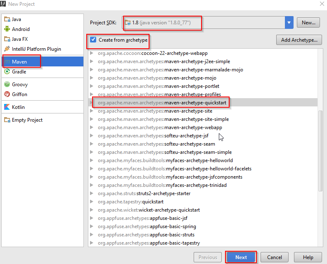Click the Cancel button
The height and width of the screenshot is (264, 327).
point(275,257)
